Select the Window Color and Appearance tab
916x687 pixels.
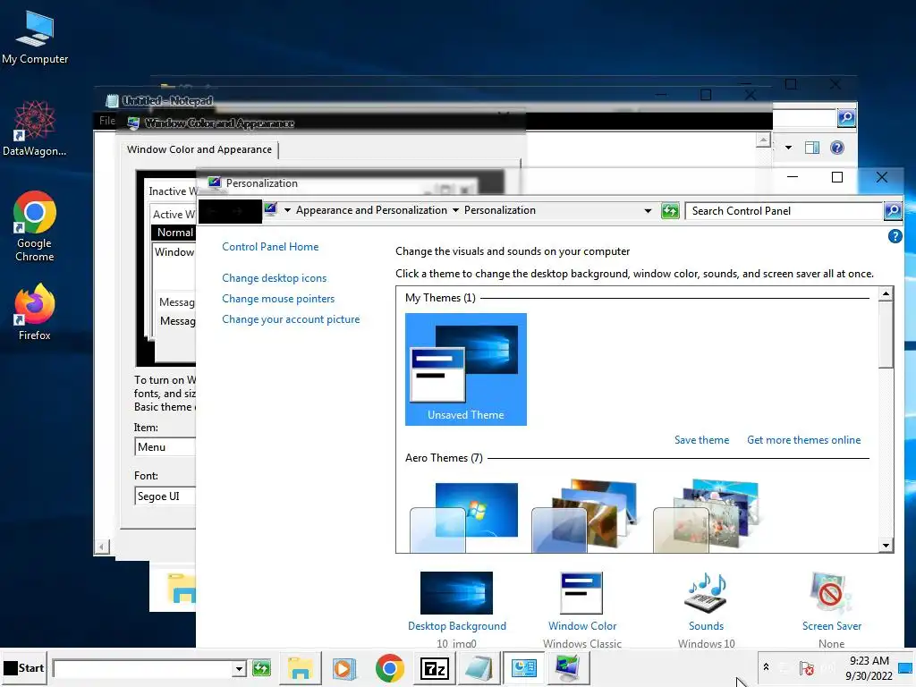tap(199, 149)
